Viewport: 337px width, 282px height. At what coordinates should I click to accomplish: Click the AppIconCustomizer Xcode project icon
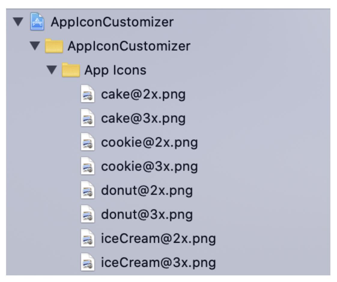coord(37,23)
